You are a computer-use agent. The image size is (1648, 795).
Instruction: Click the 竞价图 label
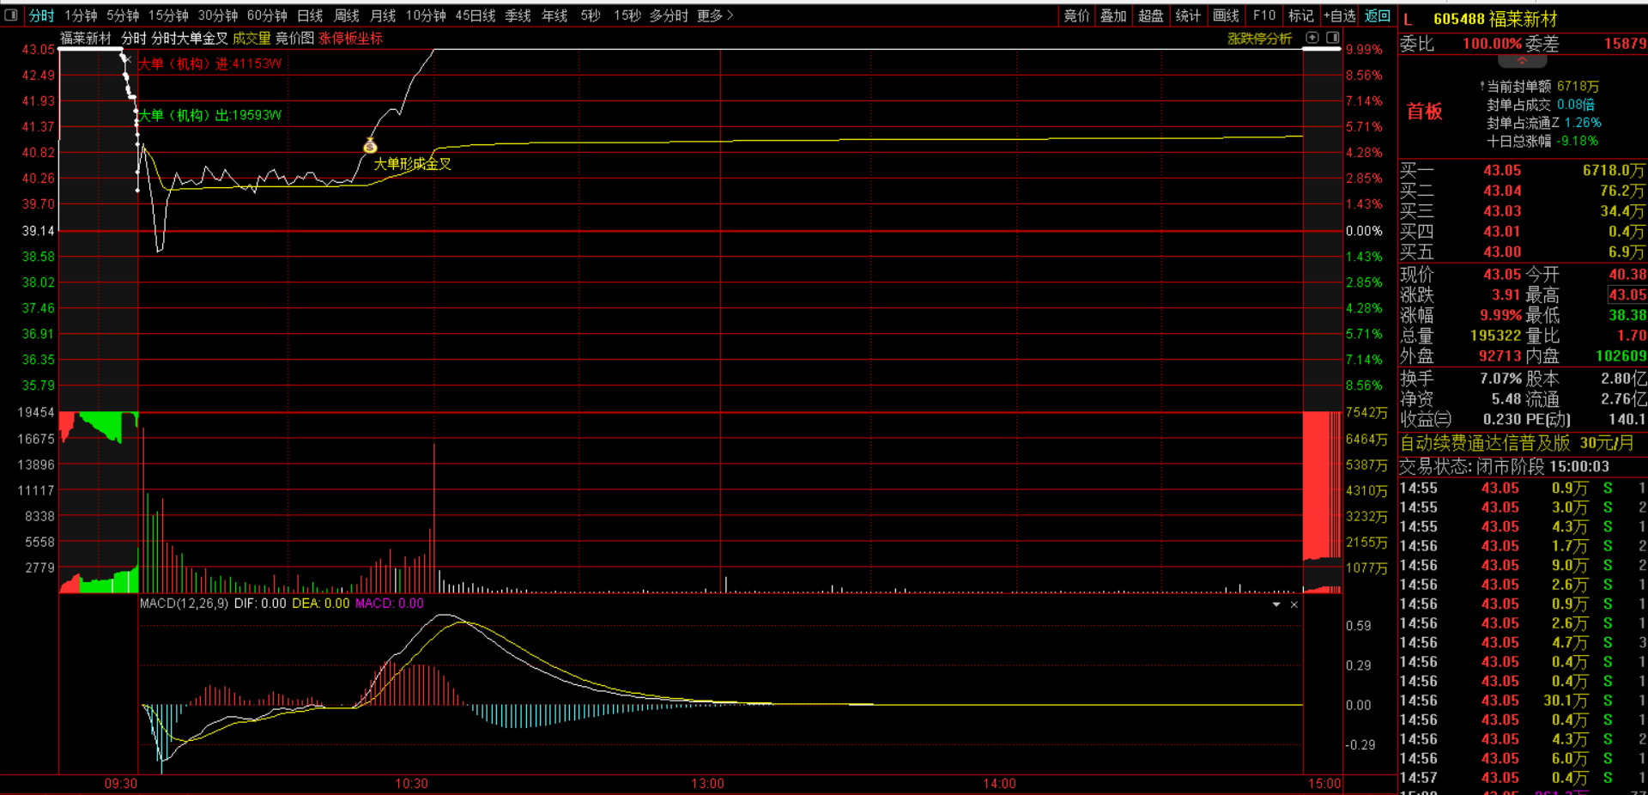tap(294, 39)
